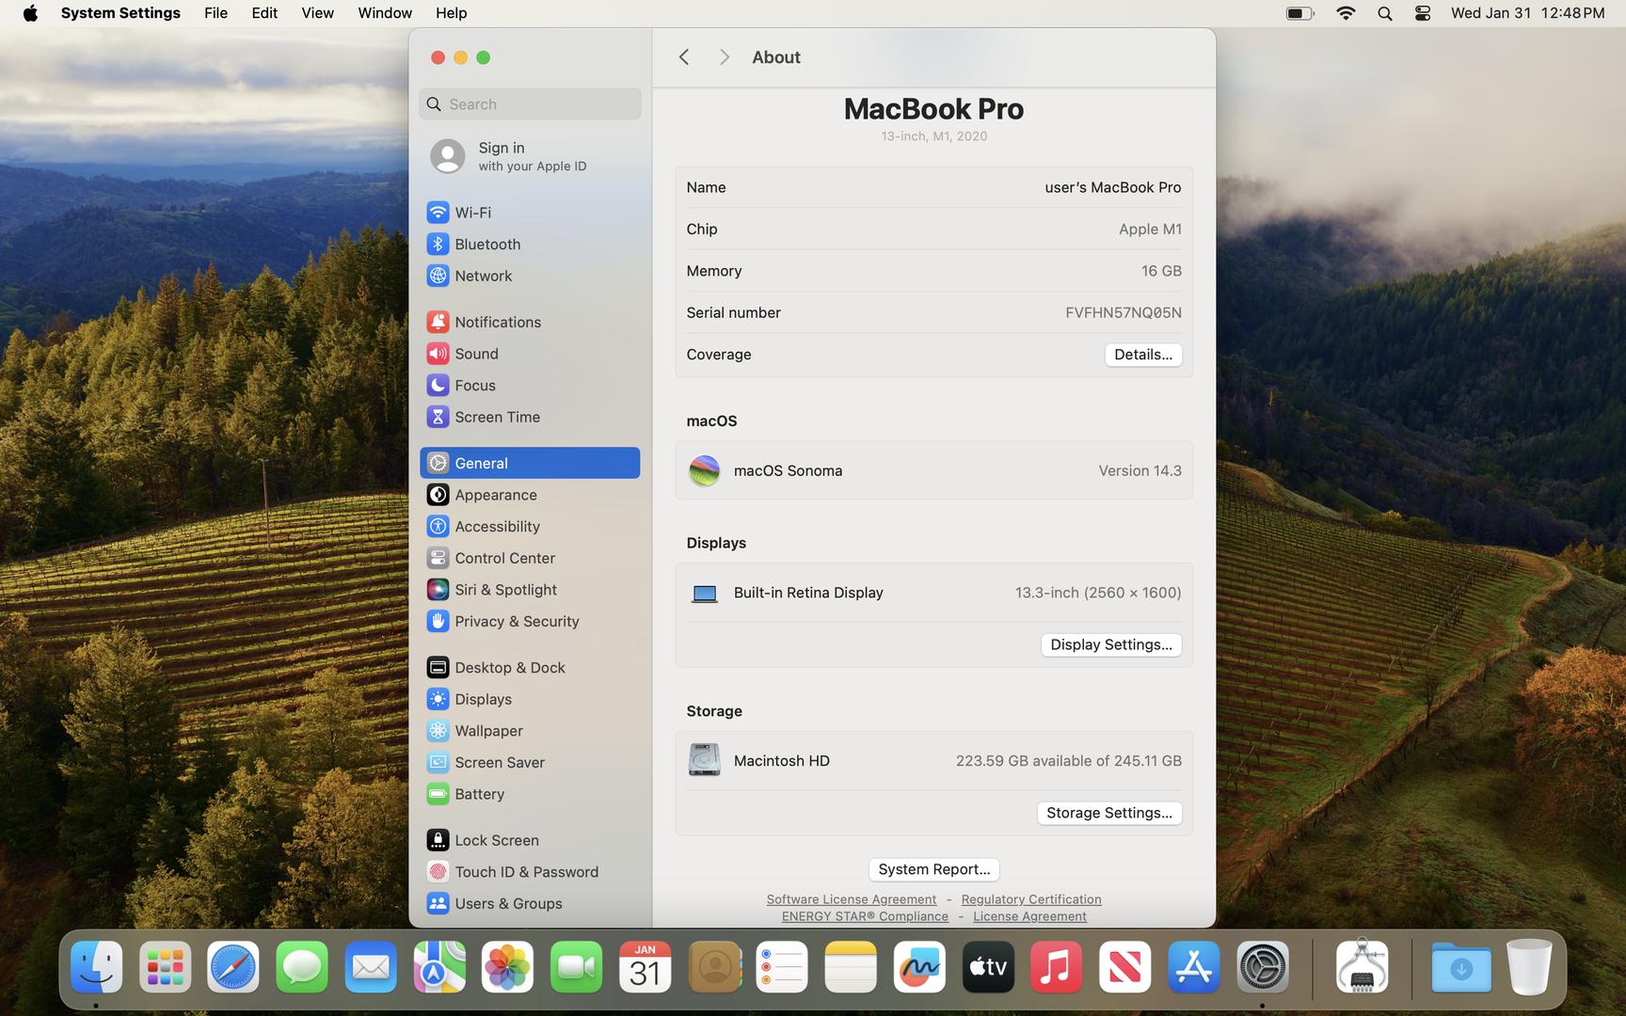Open Bluetooth settings pane
Screen dimensions: 1626x1016
point(530,244)
